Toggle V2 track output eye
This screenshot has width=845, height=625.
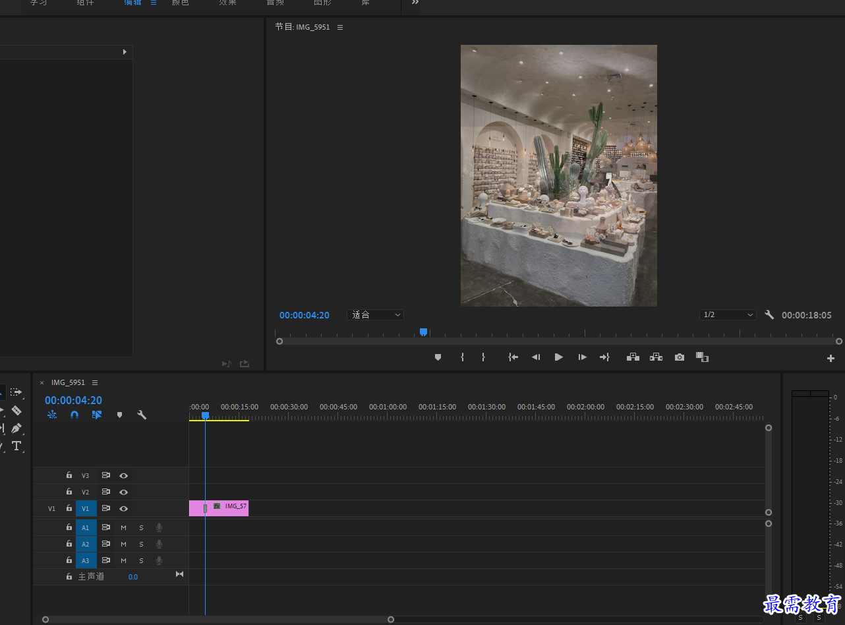pyautogui.click(x=123, y=492)
